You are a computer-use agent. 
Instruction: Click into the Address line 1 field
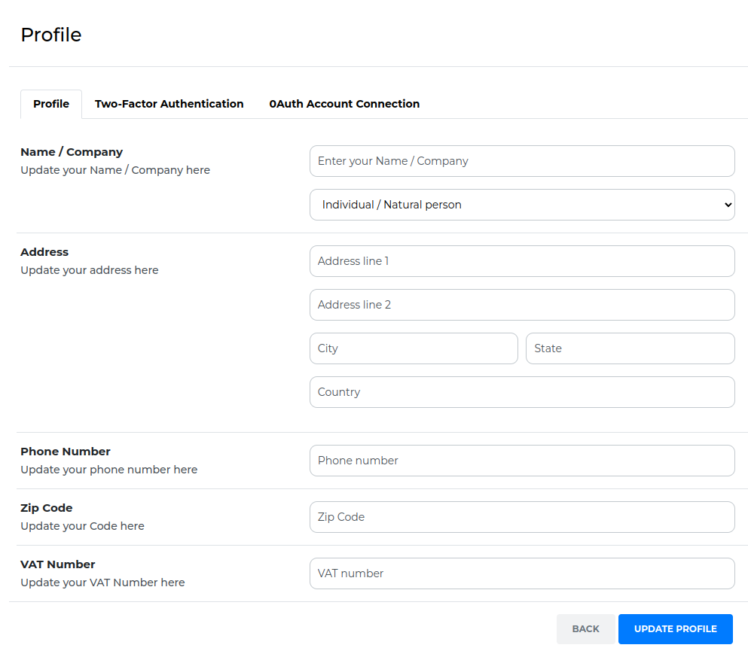coord(522,261)
